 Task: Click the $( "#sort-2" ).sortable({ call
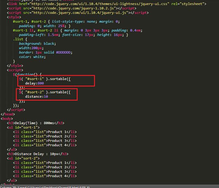click(45, 92)
